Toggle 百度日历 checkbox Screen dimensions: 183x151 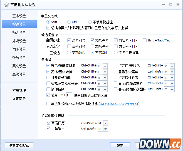click(x=48, y=123)
